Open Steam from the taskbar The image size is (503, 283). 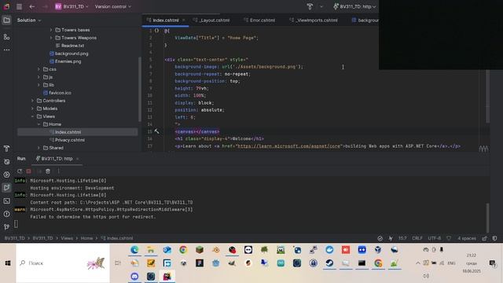click(x=329, y=263)
